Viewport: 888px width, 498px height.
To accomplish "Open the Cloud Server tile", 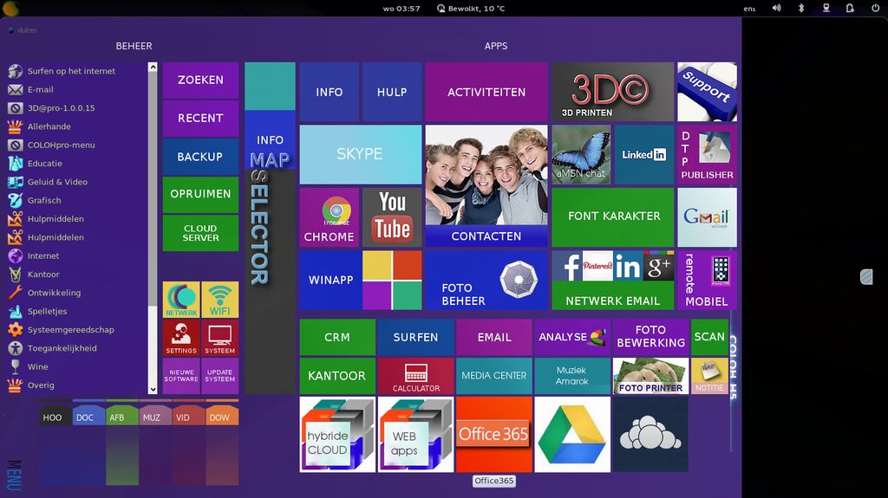I will (x=200, y=233).
